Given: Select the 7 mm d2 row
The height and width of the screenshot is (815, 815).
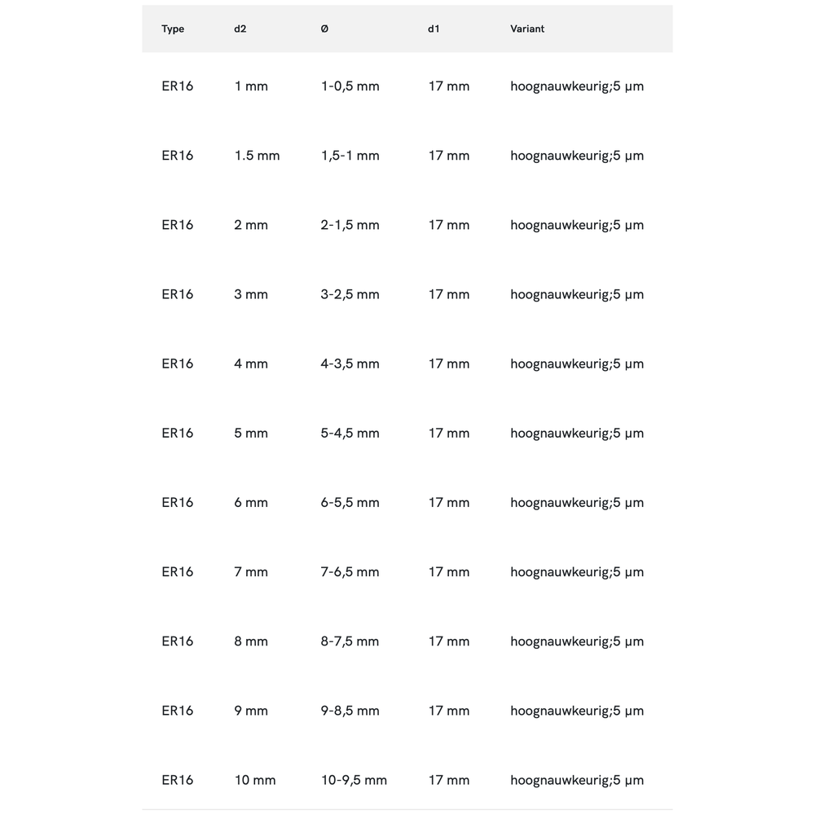Looking at the screenshot, I should 251,571.
